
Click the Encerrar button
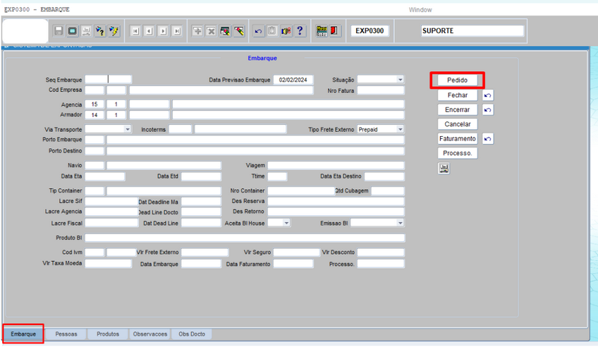(457, 110)
